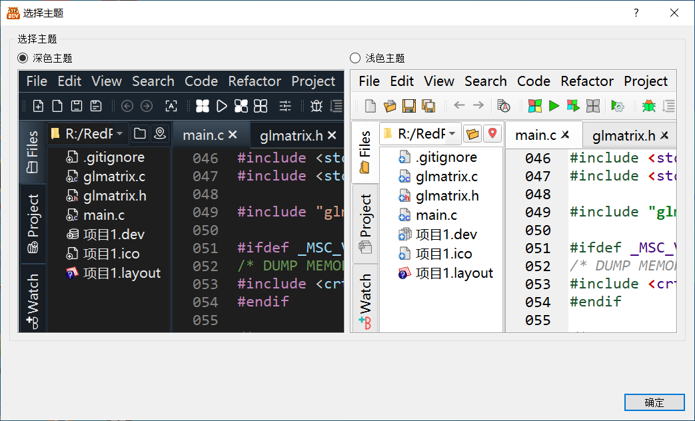Click the #endif line in light preview
This screenshot has height=421, width=695.
pyautogui.click(x=595, y=302)
